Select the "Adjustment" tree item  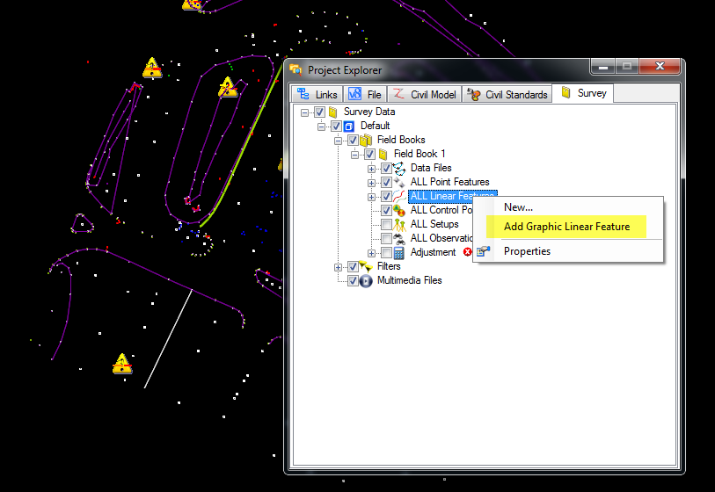coord(434,252)
